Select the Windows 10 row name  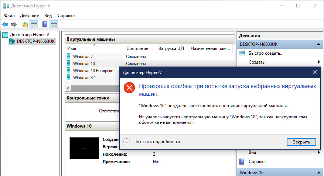[84, 64]
